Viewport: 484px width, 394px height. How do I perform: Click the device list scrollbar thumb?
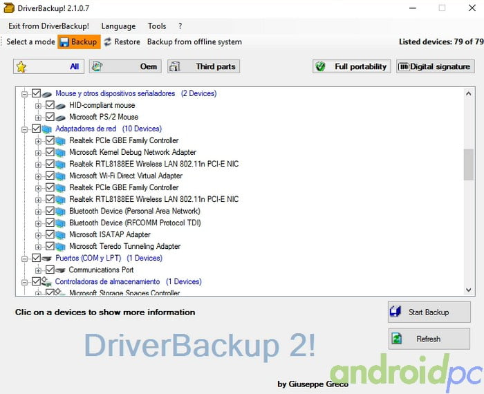click(468, 165)
